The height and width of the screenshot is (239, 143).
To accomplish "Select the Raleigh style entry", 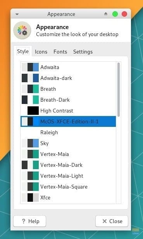I will [68, 132].
